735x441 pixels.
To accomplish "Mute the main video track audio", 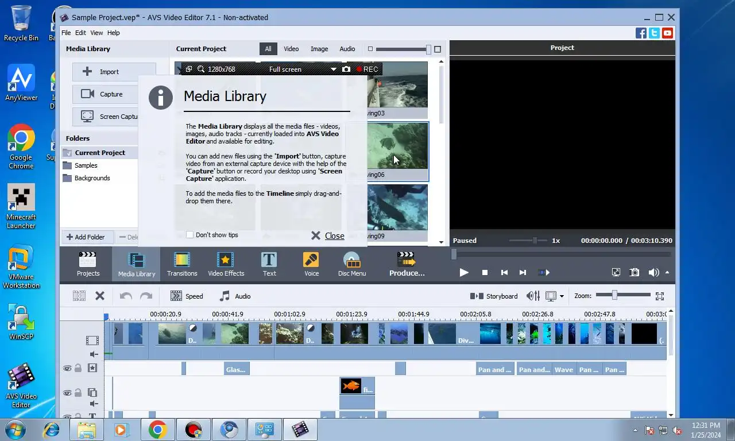I will coord(93,354).
